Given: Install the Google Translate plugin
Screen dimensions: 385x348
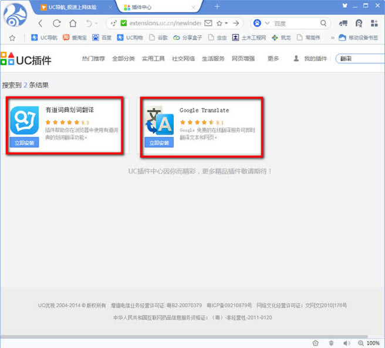Looking at the screenshot, I should pos(159,142).
